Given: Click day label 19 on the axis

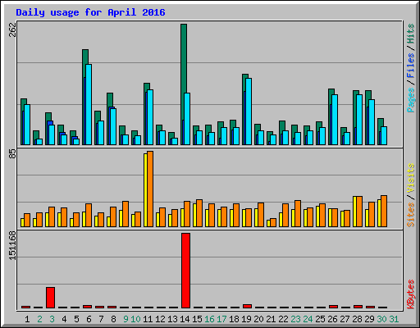Looking at the screenshot, I should pyautogui.click(x=246, y=319).
